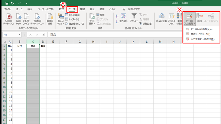The width and height of the screenshot is (221, 124).
Task: Click the sort ascending A-Z icon
Action: [117, 16]
